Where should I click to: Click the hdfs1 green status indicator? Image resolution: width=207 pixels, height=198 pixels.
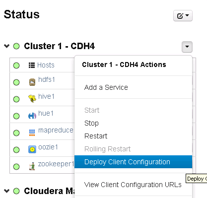[x=16, y=82]
